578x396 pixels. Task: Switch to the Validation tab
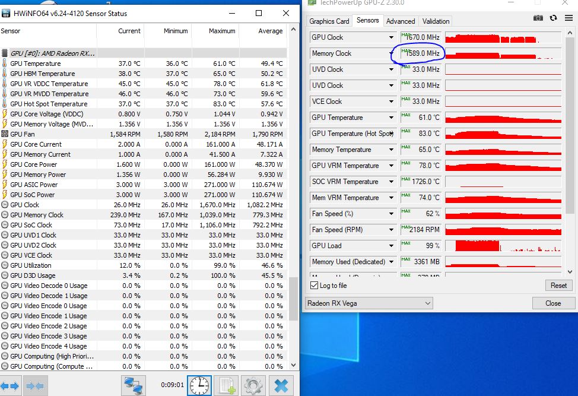coord(436,21)
